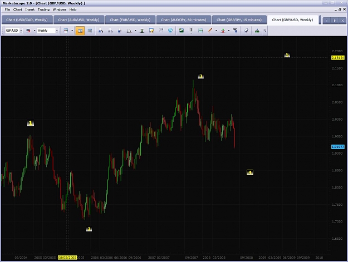Select wave label 4 on chart

[x=250, y=172]
